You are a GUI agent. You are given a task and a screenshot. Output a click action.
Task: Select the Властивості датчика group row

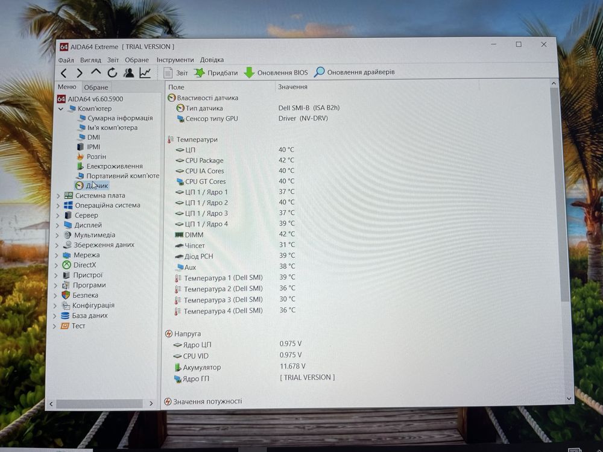coord(203,98)
